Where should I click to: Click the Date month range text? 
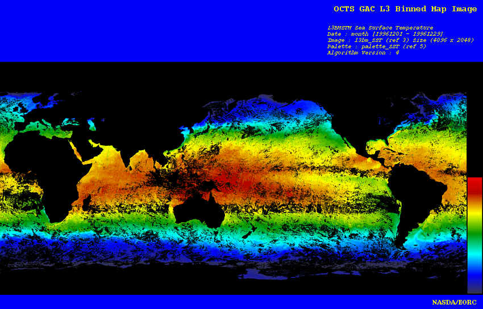coord(385,34)
